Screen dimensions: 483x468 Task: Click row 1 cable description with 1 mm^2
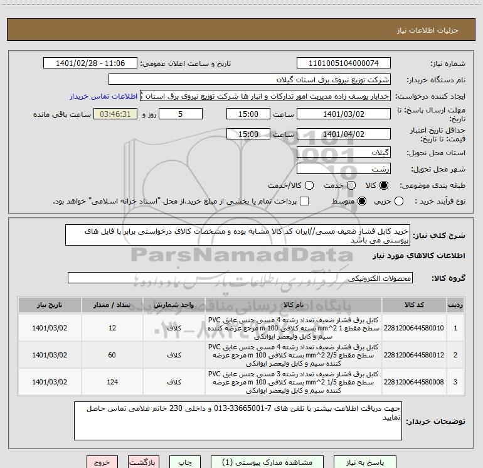coord(294,328)
